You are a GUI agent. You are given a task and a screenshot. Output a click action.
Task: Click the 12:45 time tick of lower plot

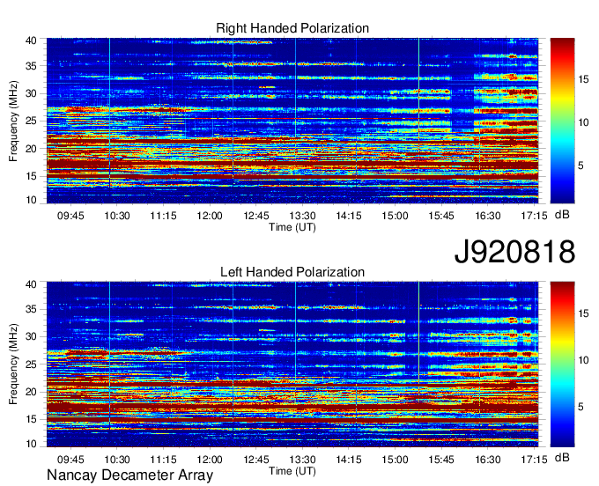[x=256, y=460]
